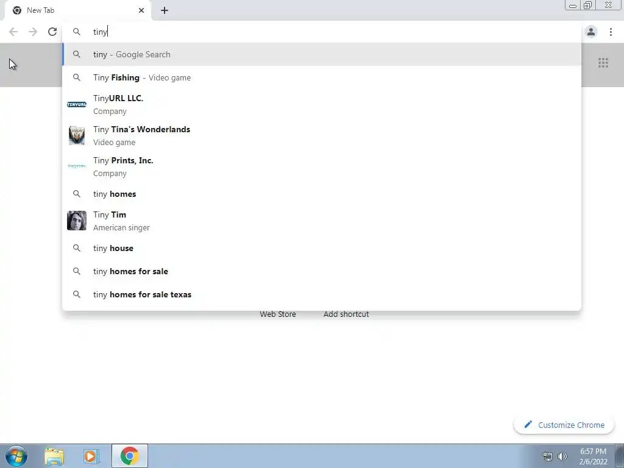Click the browser Back arrow

[13, 32]
